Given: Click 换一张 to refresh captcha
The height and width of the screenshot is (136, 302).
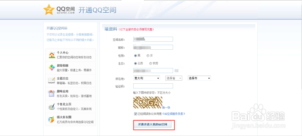Looking at the screenshot, I should 166,108.
